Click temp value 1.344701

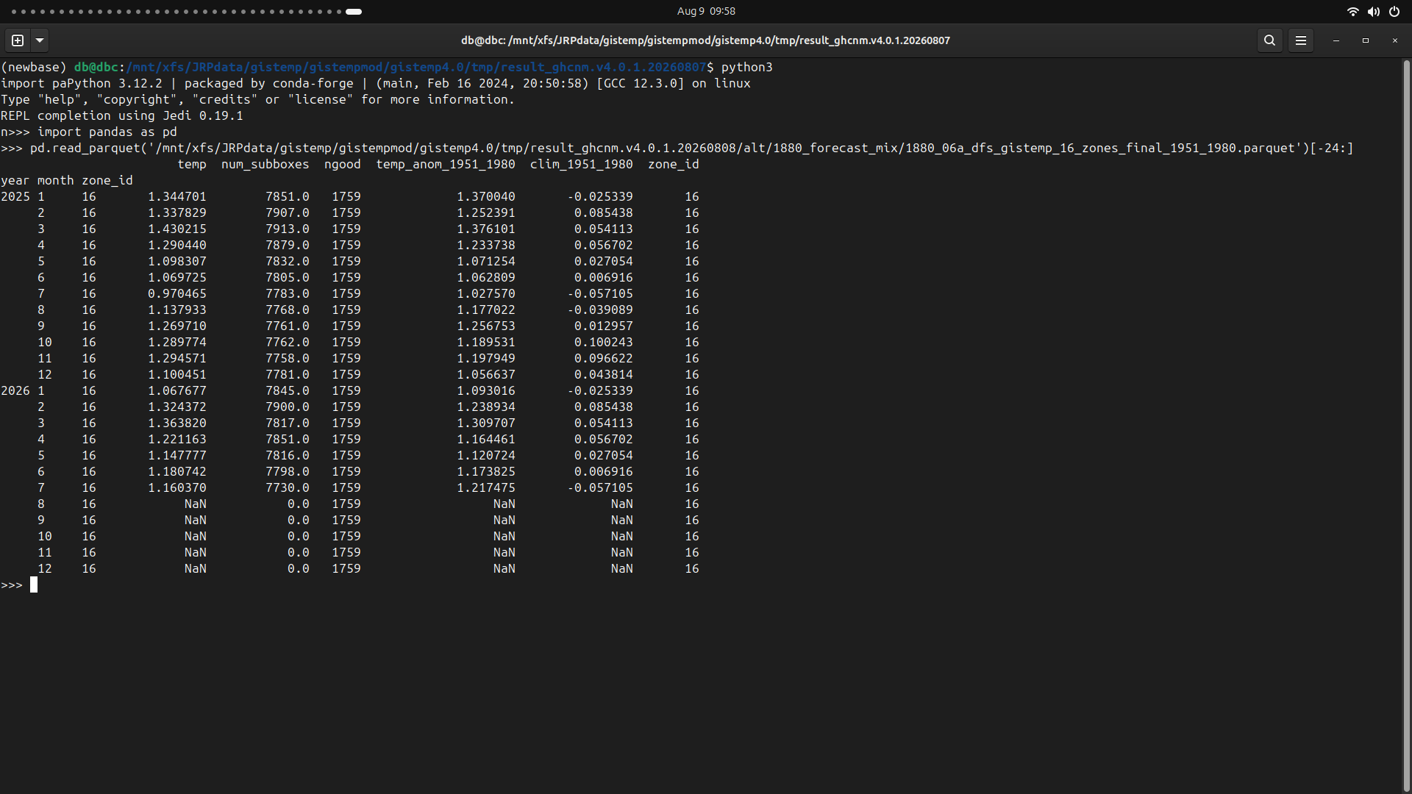tap(177, 196)
